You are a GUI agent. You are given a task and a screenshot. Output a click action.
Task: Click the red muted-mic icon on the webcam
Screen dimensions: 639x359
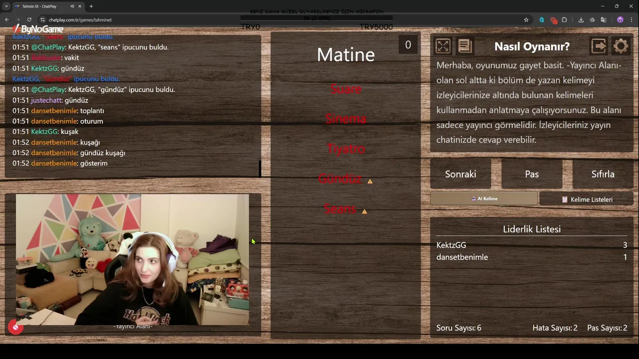15,327
